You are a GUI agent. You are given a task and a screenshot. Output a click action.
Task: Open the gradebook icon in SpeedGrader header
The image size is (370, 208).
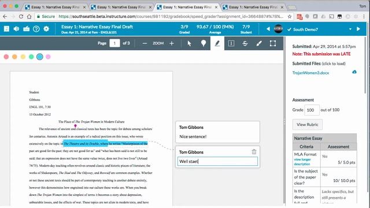pos(6,29)
